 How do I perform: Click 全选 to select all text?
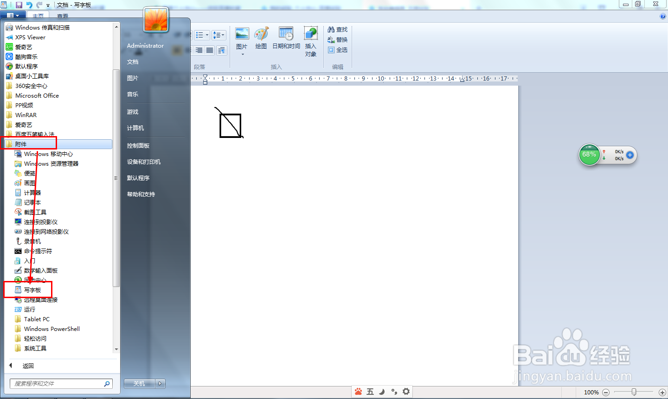(337, 50)
